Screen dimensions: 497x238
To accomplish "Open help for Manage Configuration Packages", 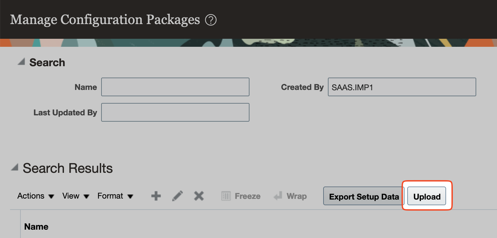I will coord(211,20).
